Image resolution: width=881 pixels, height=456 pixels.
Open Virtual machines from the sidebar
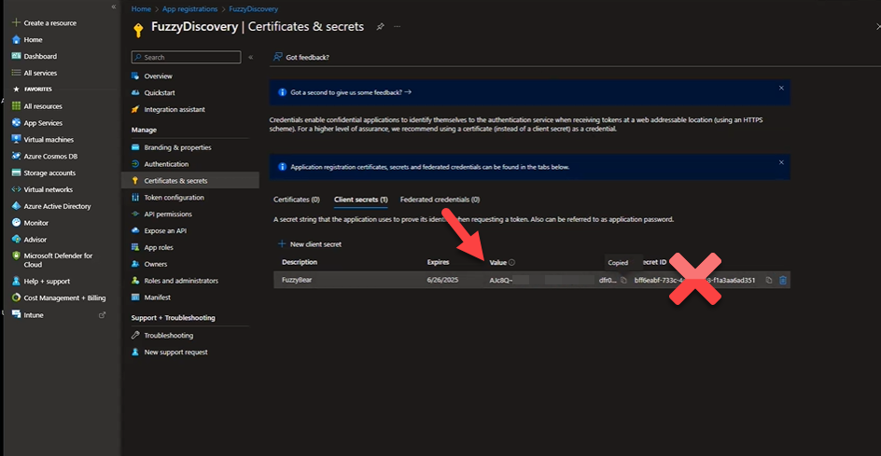49,139
